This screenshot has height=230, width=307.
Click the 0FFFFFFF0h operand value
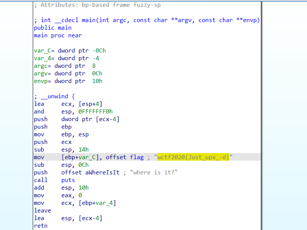point(95,112)
